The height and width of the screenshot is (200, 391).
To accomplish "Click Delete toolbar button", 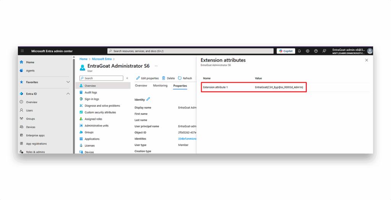I will (x=168, y=78).
